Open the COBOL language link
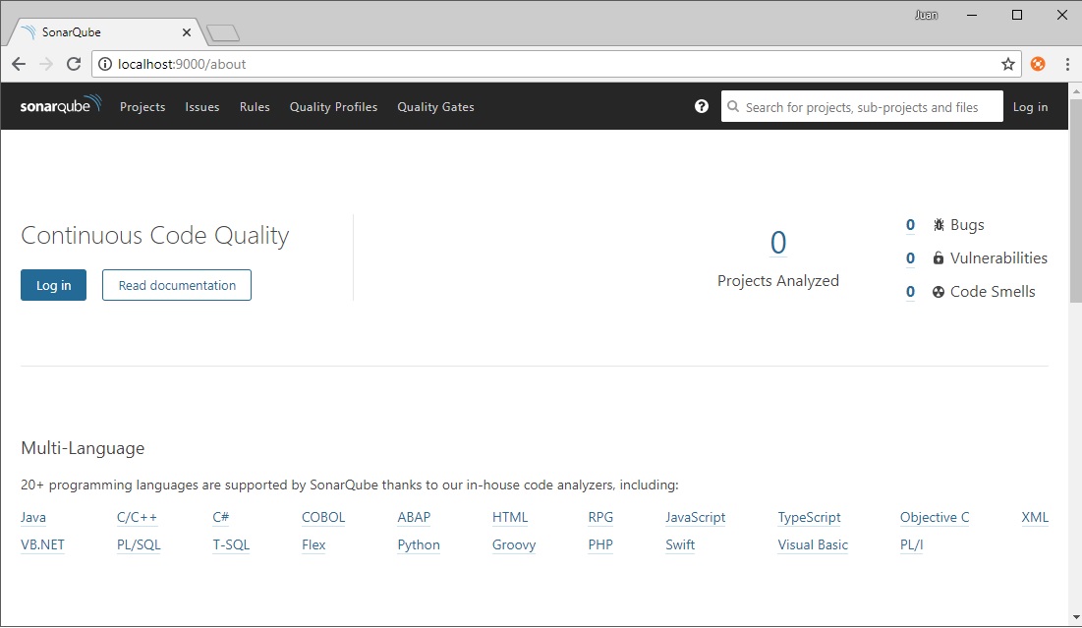 tap(323, 518)
